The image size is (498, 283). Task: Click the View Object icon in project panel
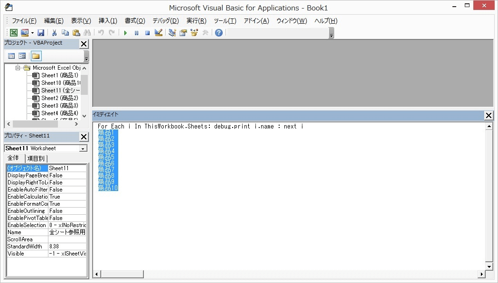pos(22,56)
